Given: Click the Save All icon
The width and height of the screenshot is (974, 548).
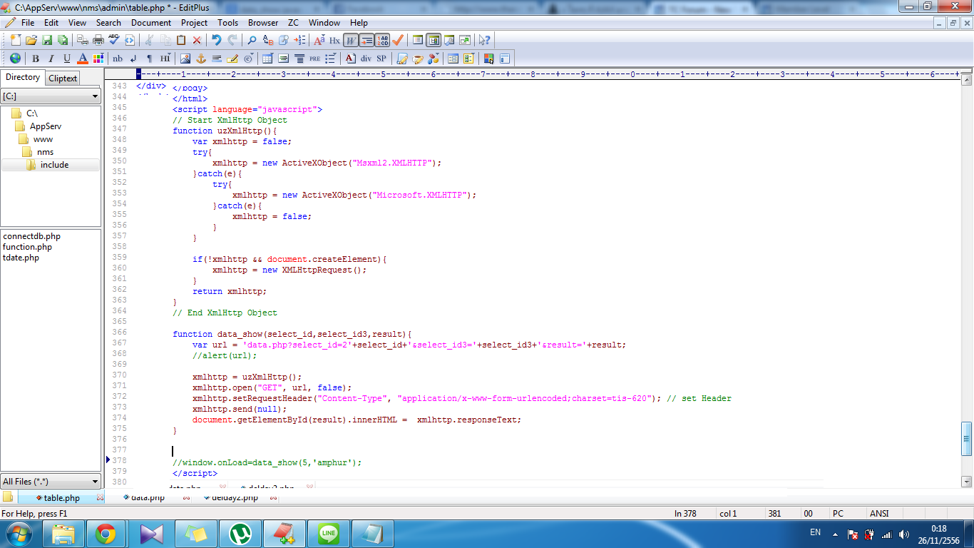Looking at the screenshot, I should pos(63,40).
